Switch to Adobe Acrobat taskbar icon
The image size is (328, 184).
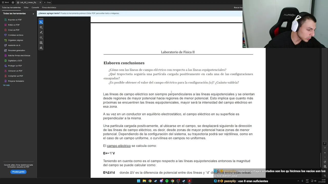189,181
